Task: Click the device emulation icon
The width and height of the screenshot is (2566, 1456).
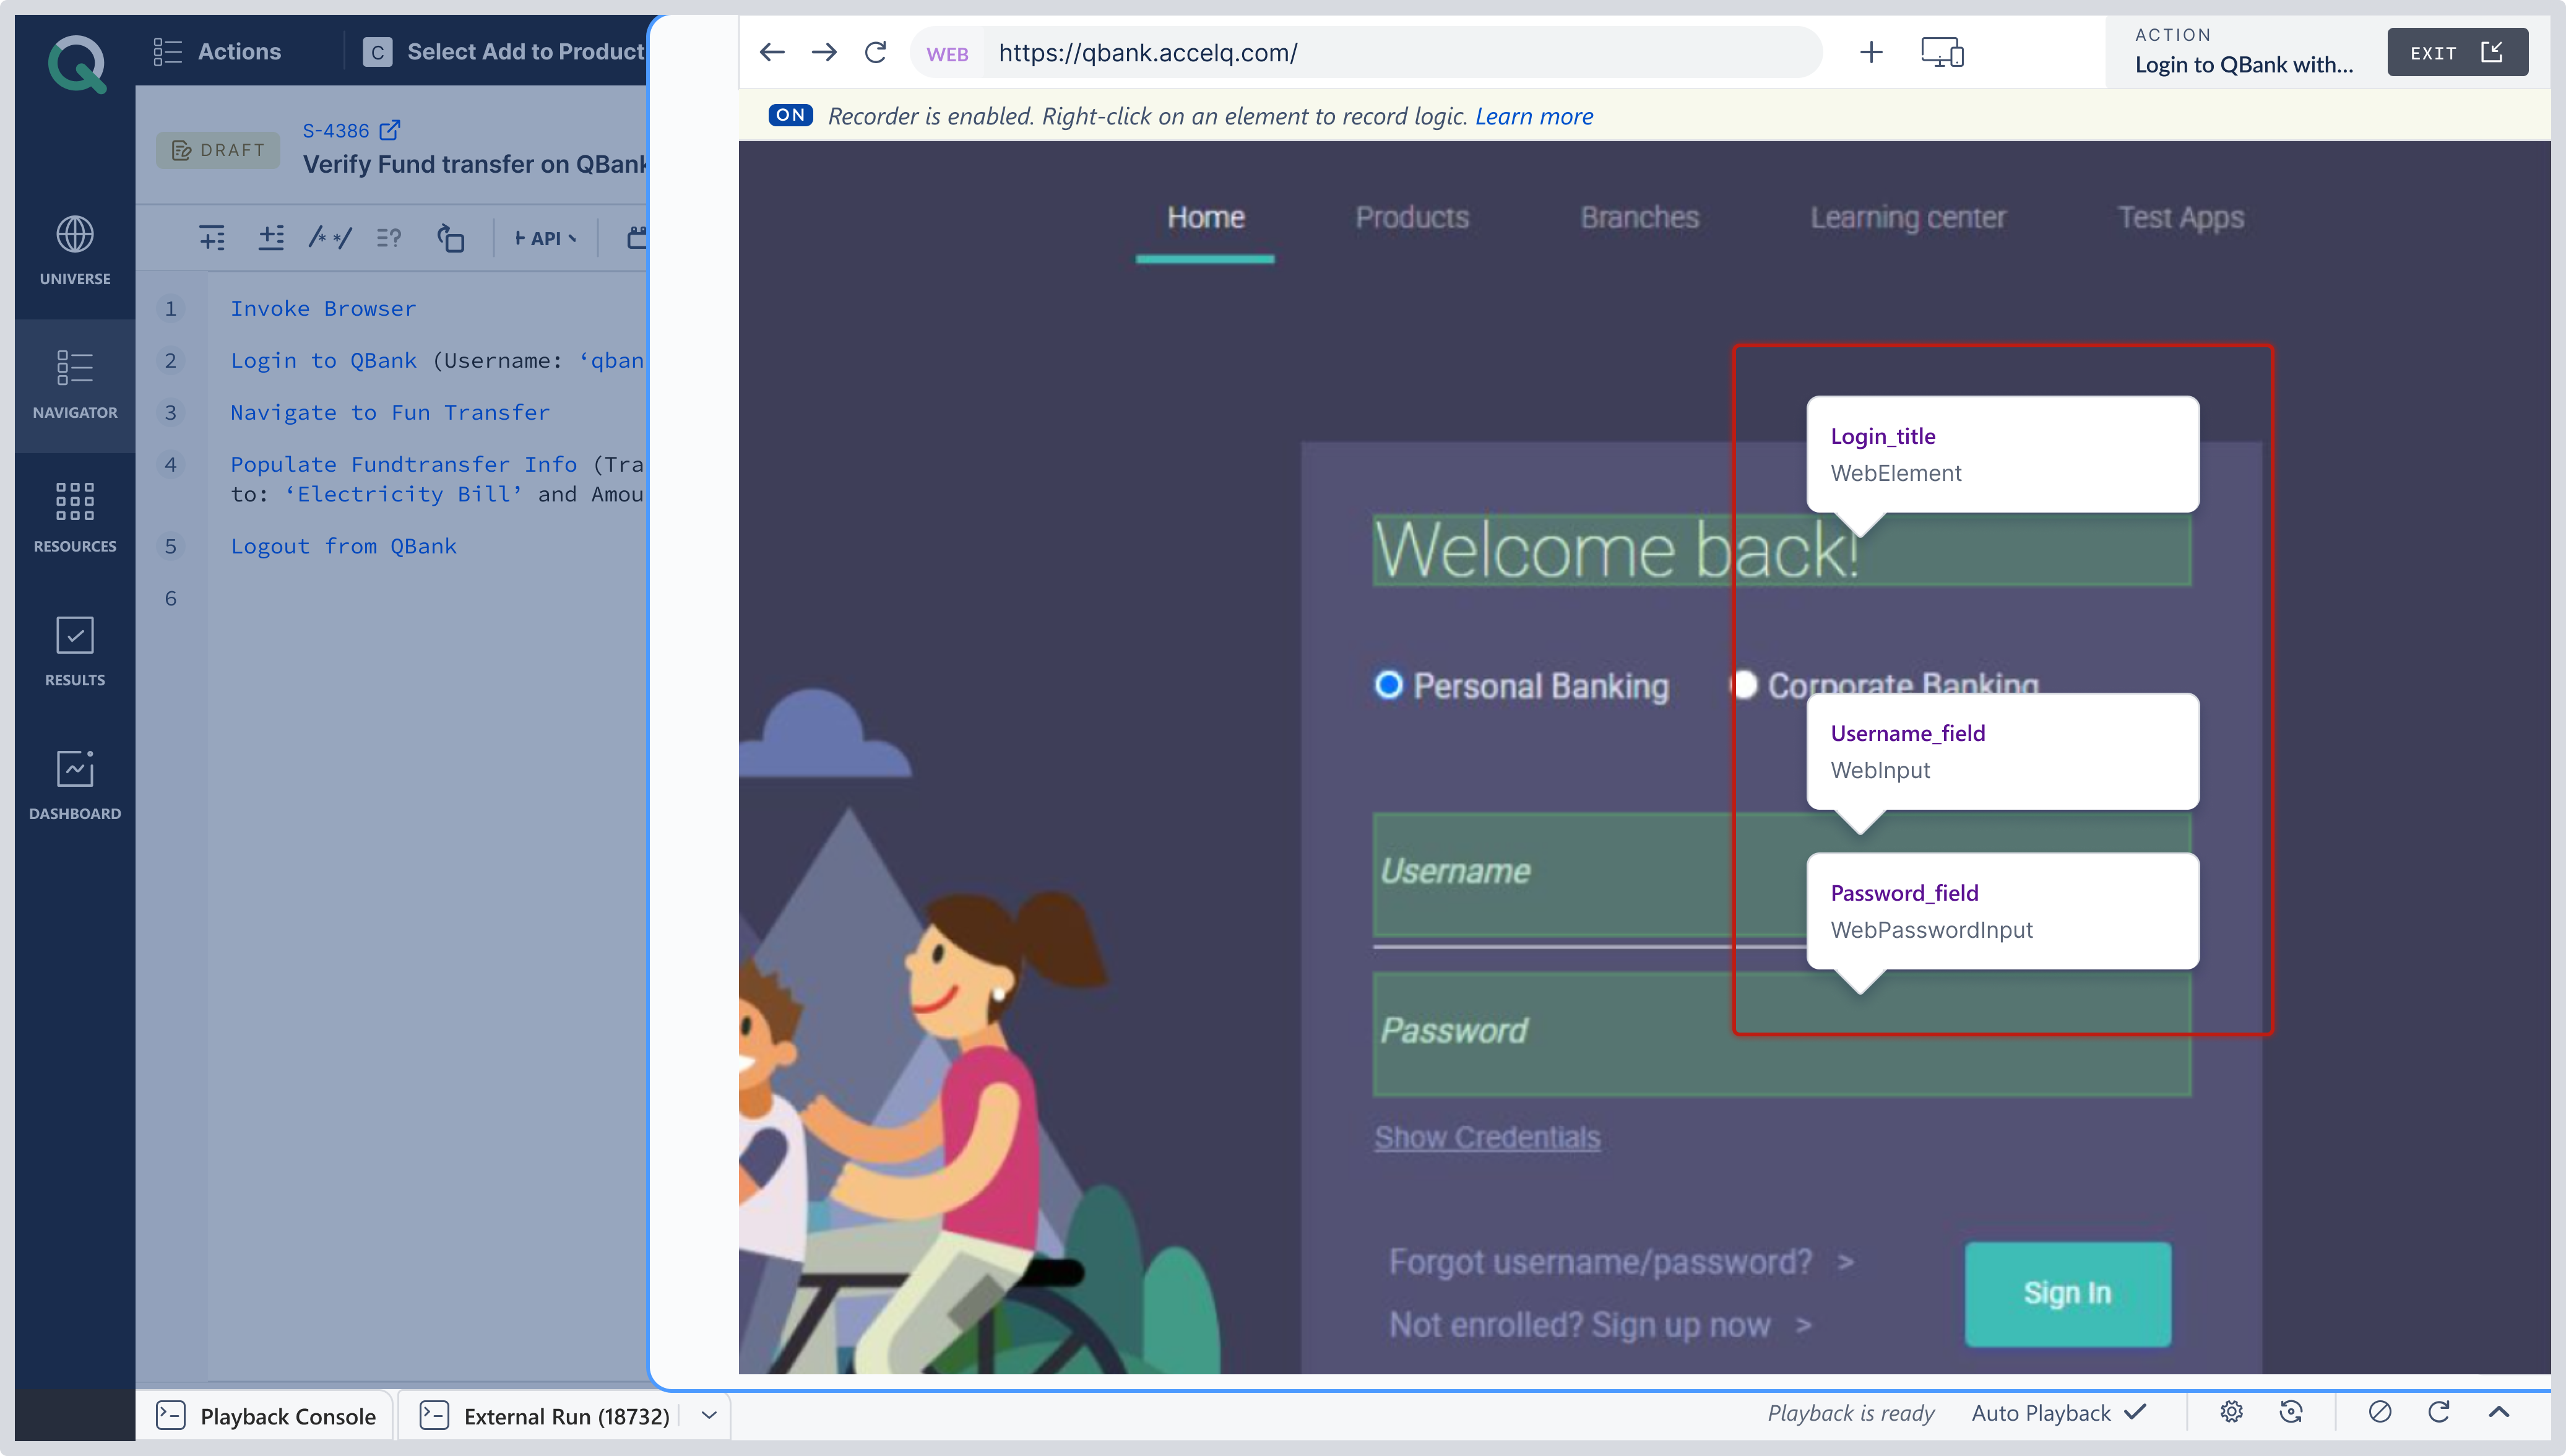Action: 1942,52
